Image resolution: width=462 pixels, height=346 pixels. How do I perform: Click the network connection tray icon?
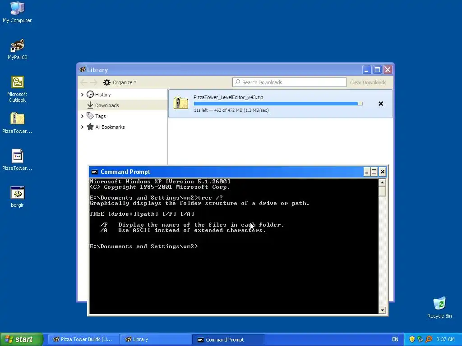point(420,339)
